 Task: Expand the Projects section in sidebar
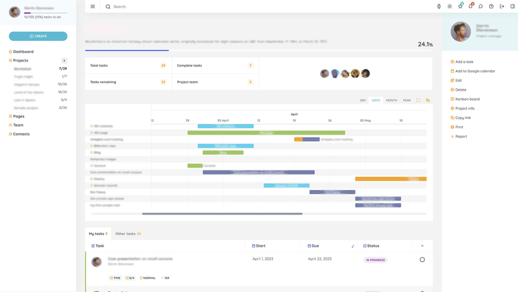point(21,61)
